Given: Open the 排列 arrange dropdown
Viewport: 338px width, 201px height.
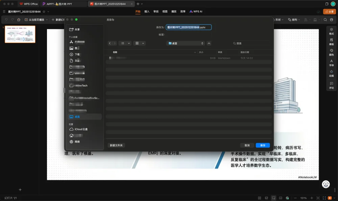Looking at the screenshot, I should coord(294,20).
